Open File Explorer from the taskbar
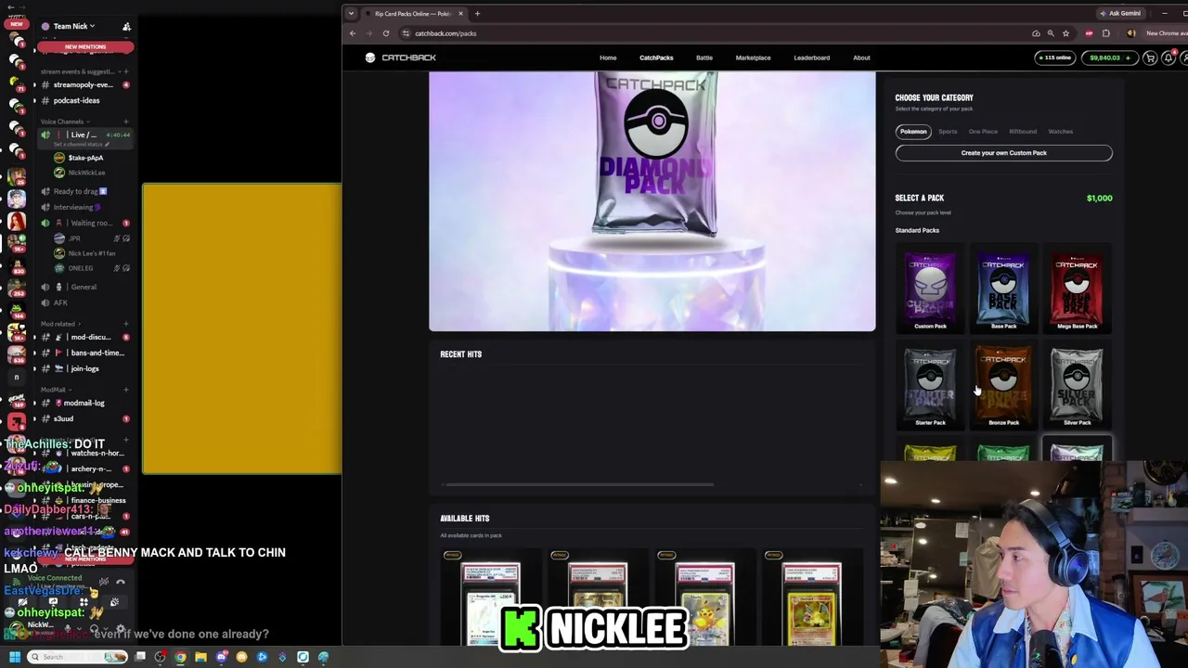Image resolution: width=1188 pixels, height=668 pixels. coord(200,657)
